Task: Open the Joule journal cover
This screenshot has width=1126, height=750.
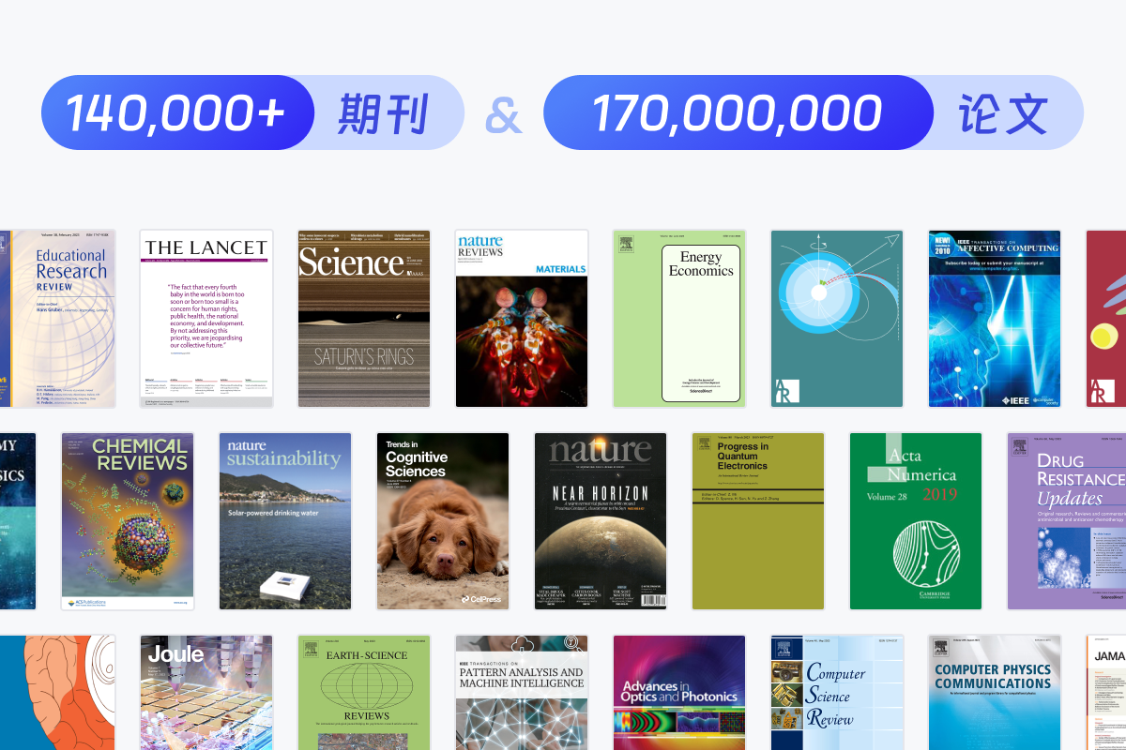Action: (x=206, y=694)
